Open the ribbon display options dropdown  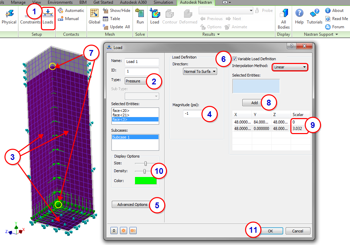coord(227,2)
